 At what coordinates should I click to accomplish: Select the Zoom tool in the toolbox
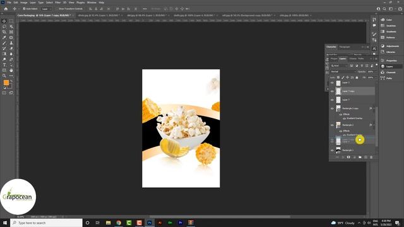[x=4, y=76]
